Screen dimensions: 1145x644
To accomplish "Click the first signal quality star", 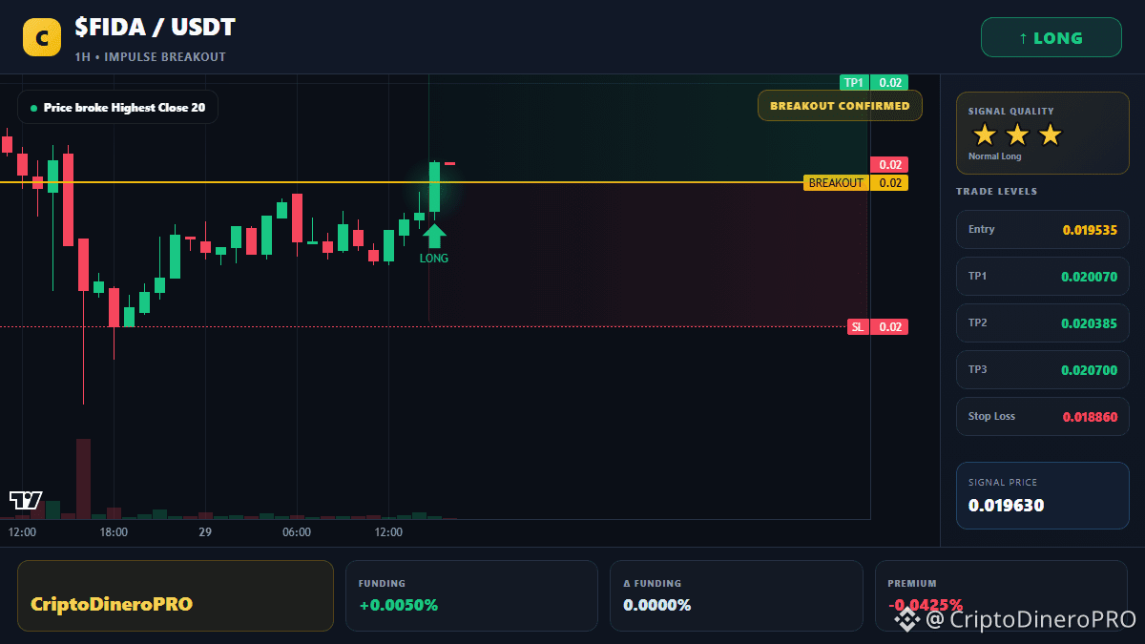I will click(984, 135).
